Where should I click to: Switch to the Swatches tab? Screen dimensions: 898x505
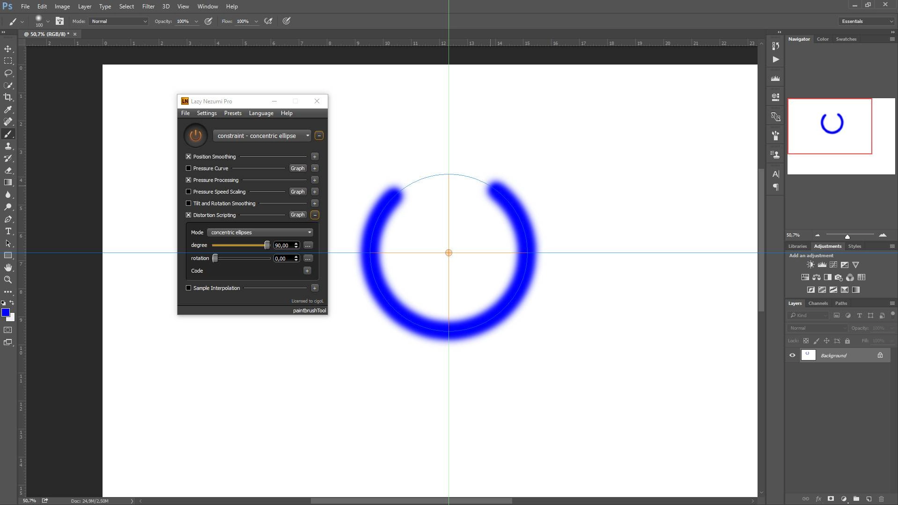pyautogui.click(x=846, y=39)
